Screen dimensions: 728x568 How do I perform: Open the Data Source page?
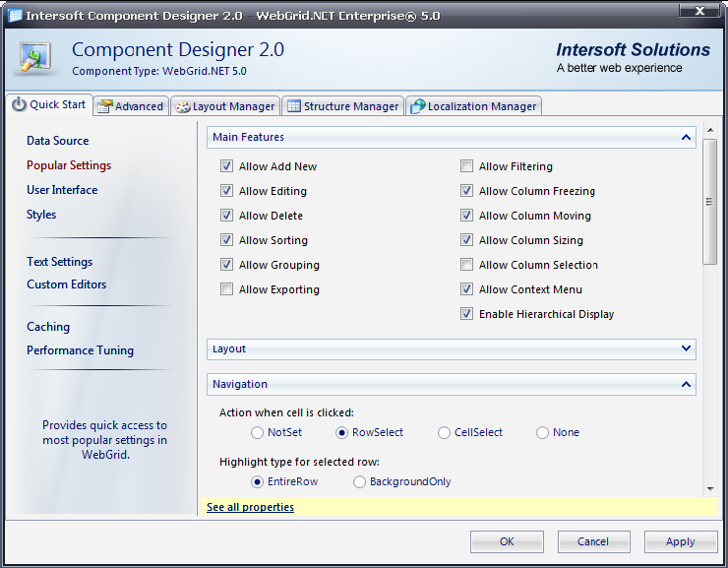click(58, 141)
